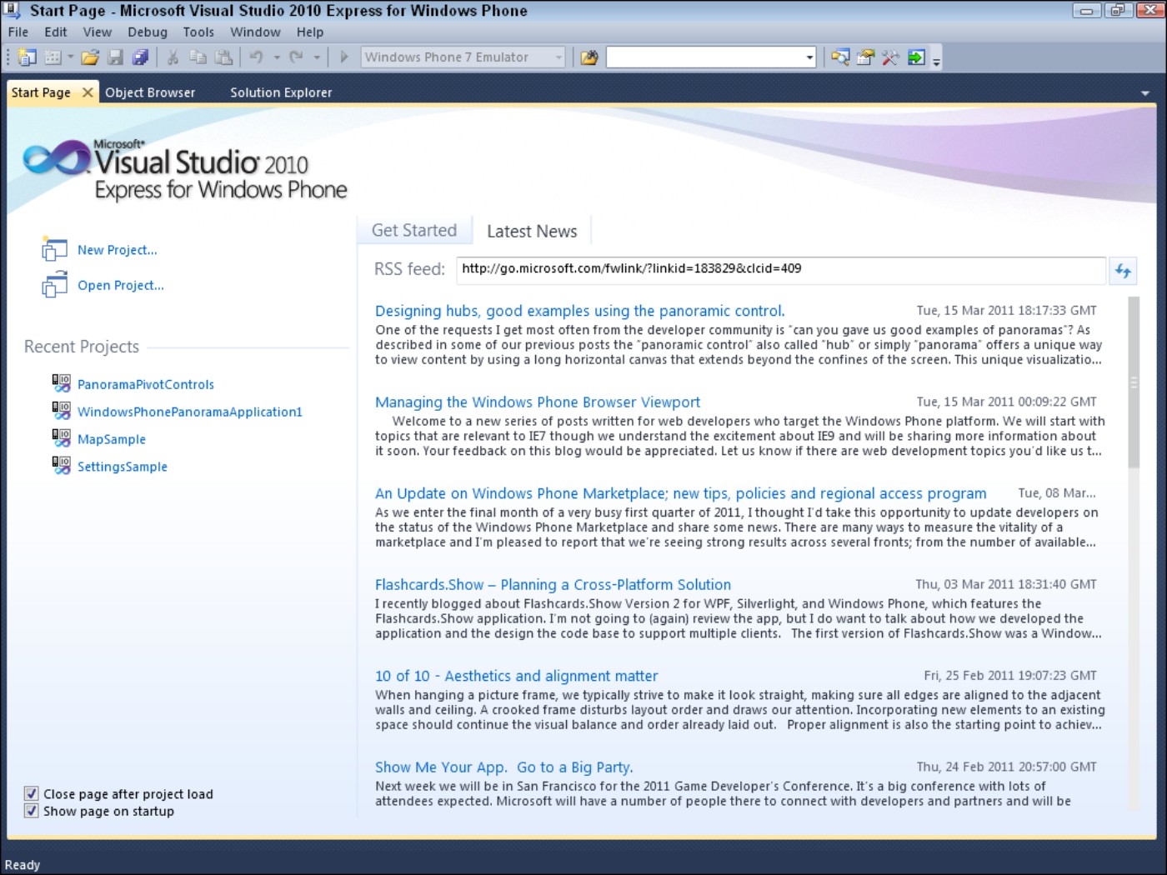
Task: Click inside the empty Find combo box
Action: point(704,57)
